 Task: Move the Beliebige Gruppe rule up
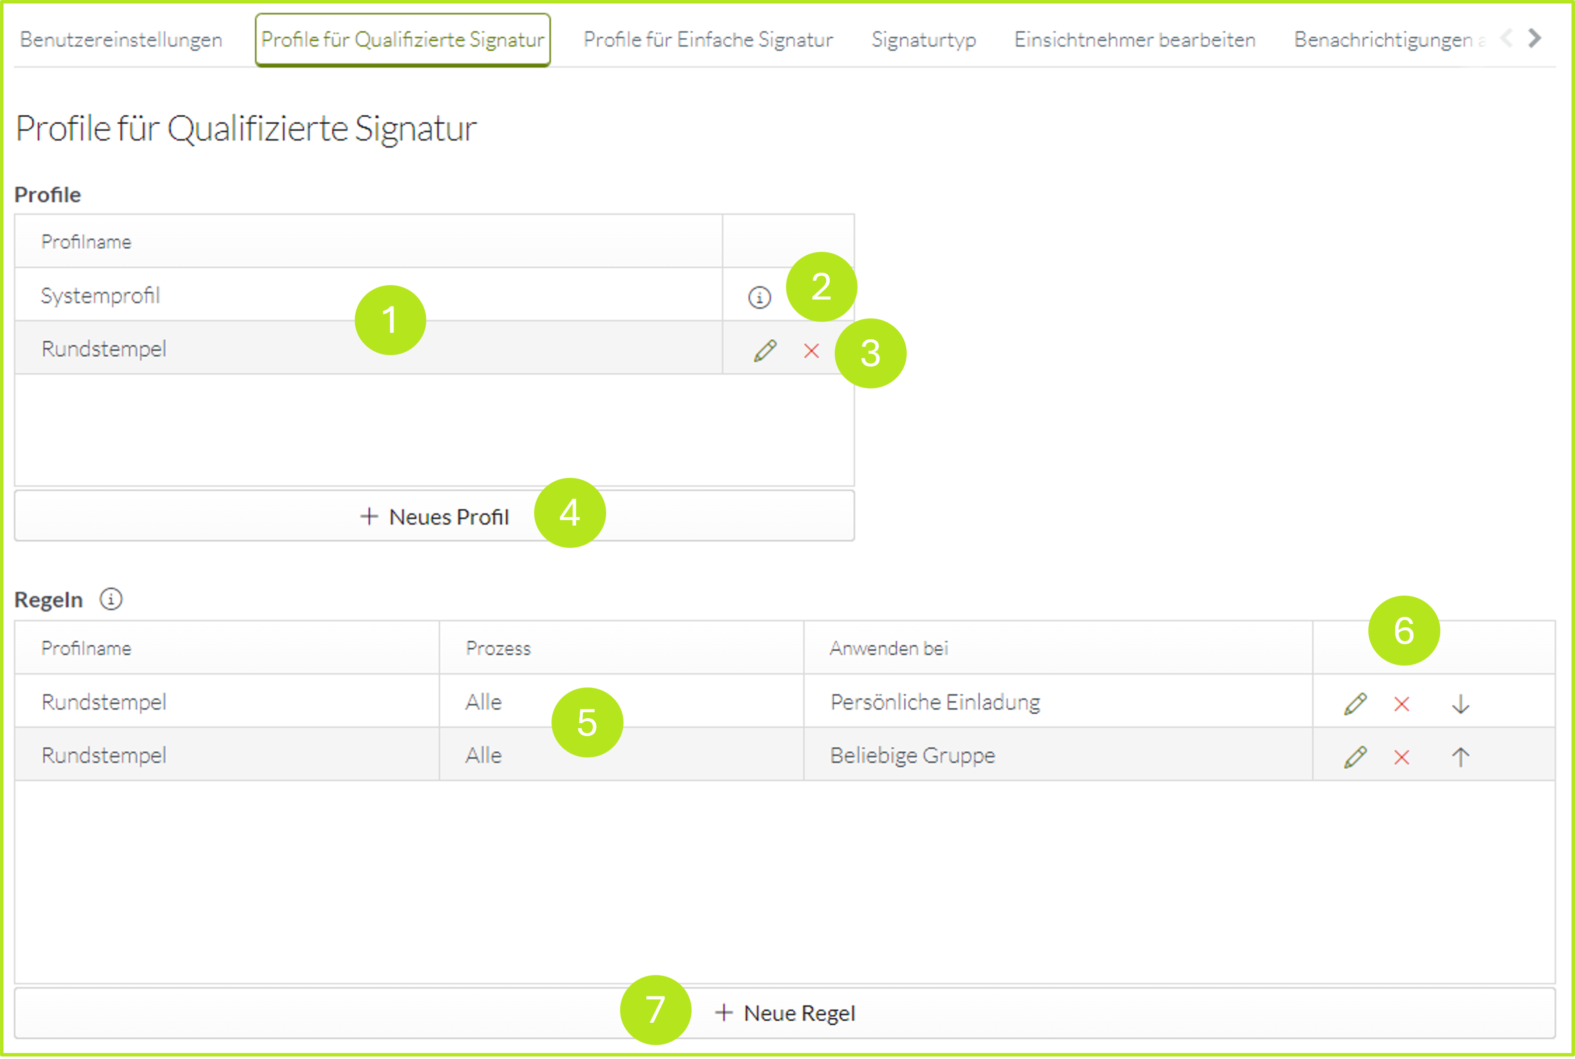[1460, 757]
